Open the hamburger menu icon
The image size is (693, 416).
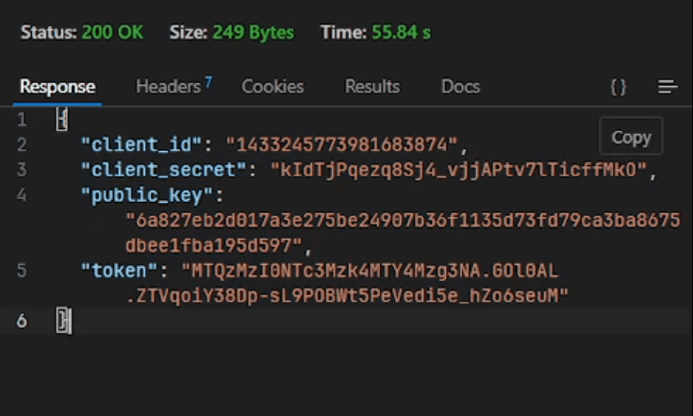[668, 87]
